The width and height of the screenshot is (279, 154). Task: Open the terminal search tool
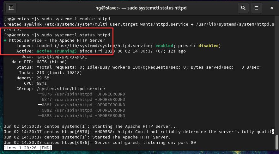tap(243, 8)
